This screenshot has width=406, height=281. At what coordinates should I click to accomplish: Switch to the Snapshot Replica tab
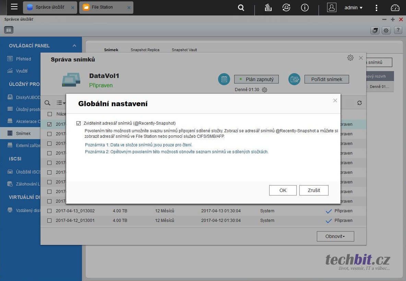pyautogui.click(x=145, y=50)
